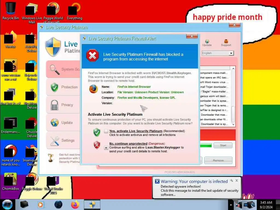Open the Endermanc... desktop shortcut
The height and width of the screenshot is (210, 280).
tap(11, 125)
